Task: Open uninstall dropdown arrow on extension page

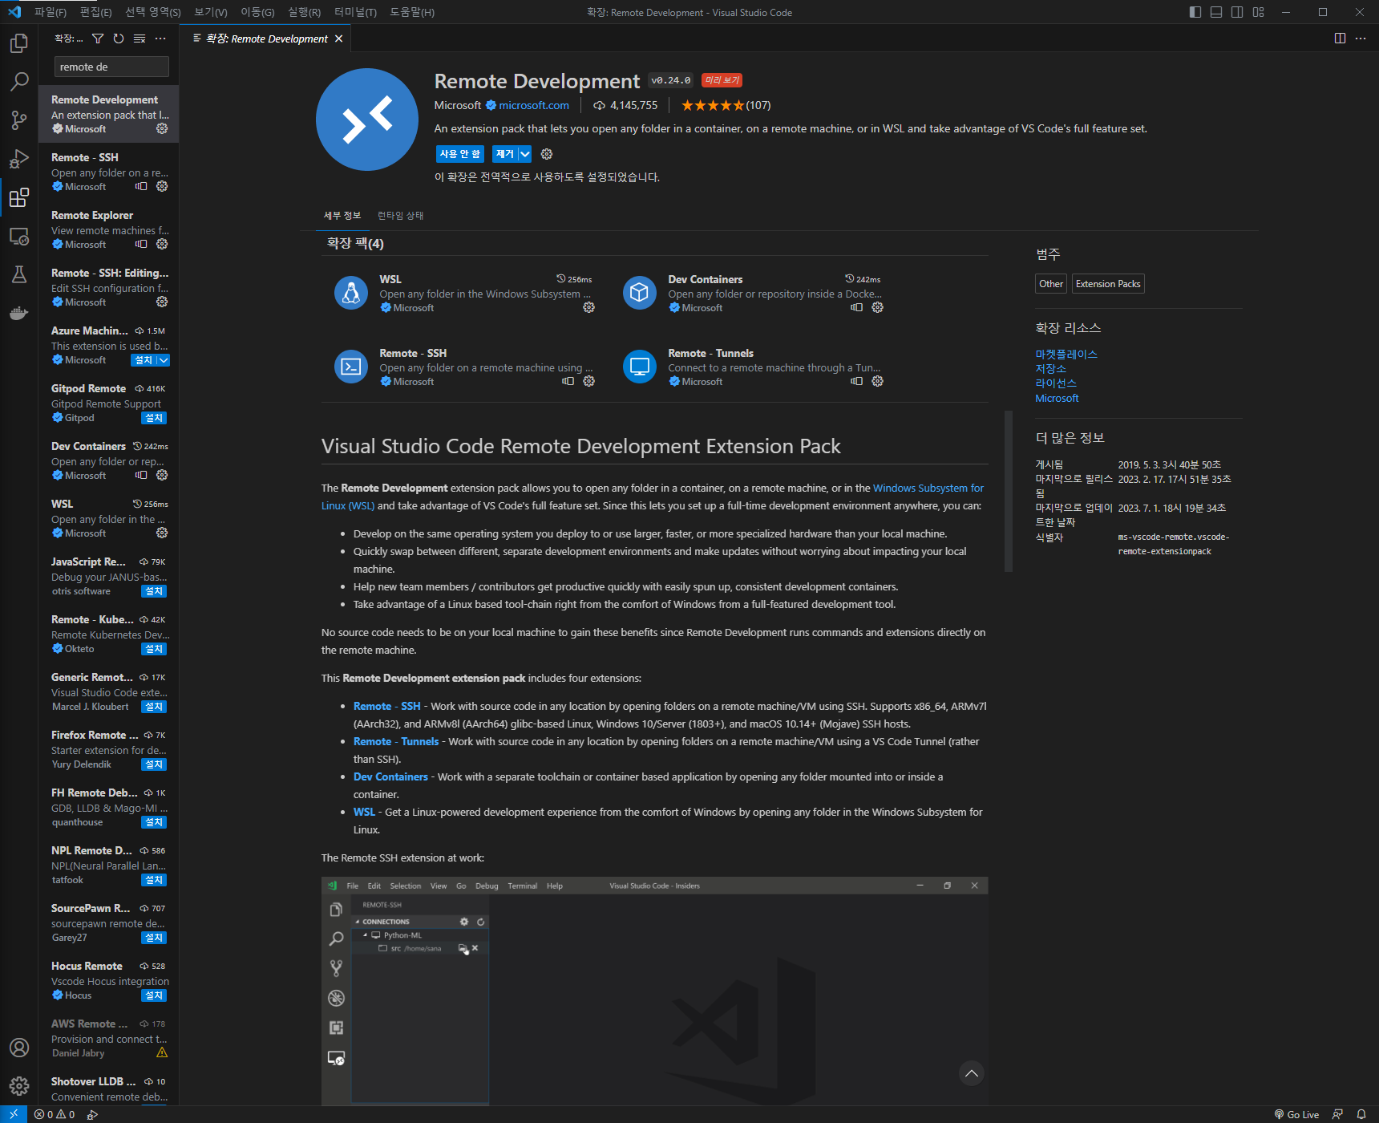Action: [x=525, y=154]
